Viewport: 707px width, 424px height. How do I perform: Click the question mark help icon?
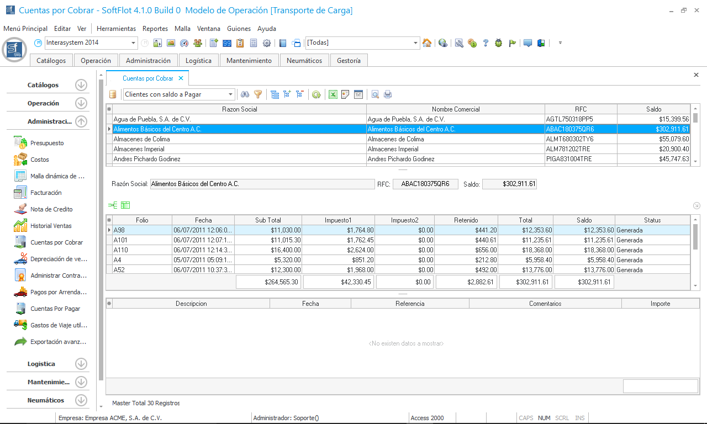click(x=486, y=43)
